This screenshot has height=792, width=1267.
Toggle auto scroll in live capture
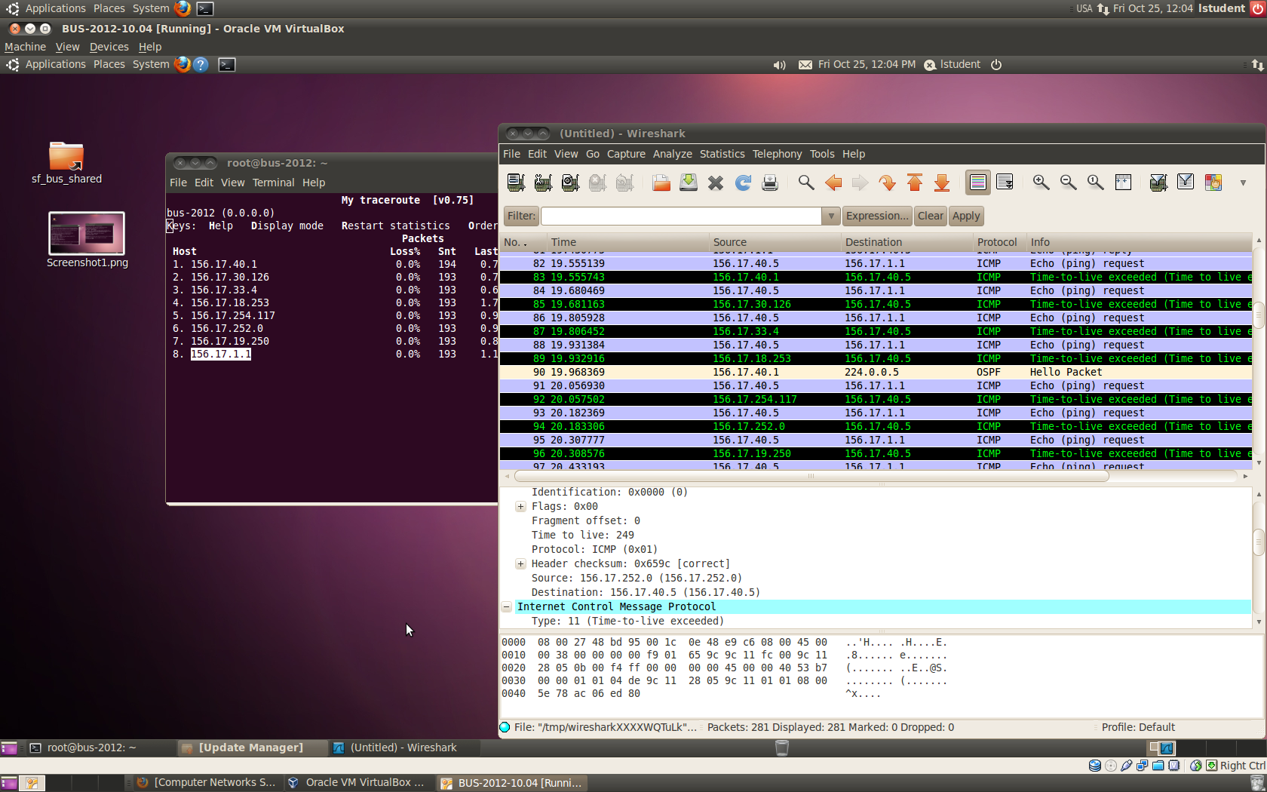click(1005, 183)
